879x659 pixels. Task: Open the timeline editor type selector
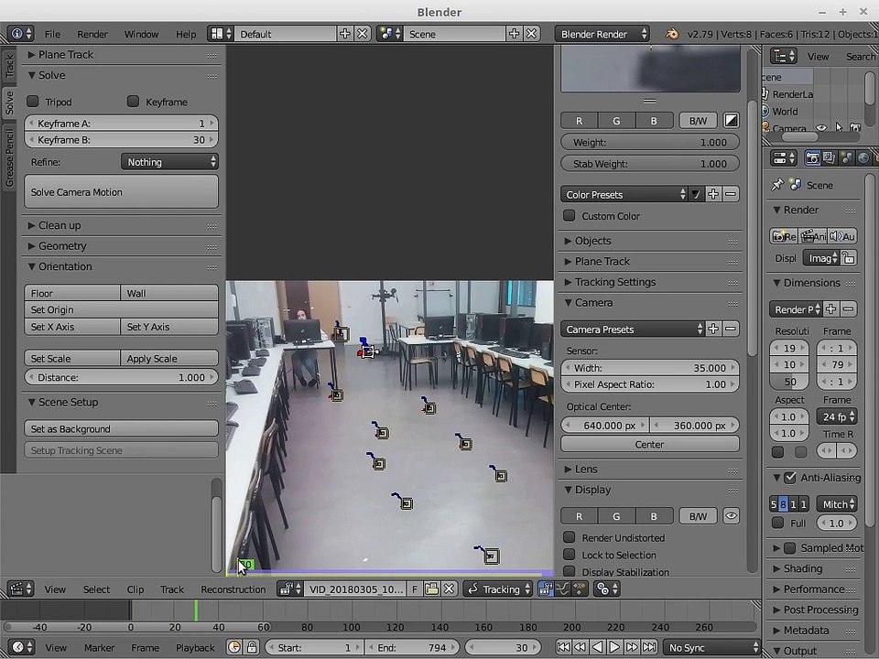coord(21,647)
